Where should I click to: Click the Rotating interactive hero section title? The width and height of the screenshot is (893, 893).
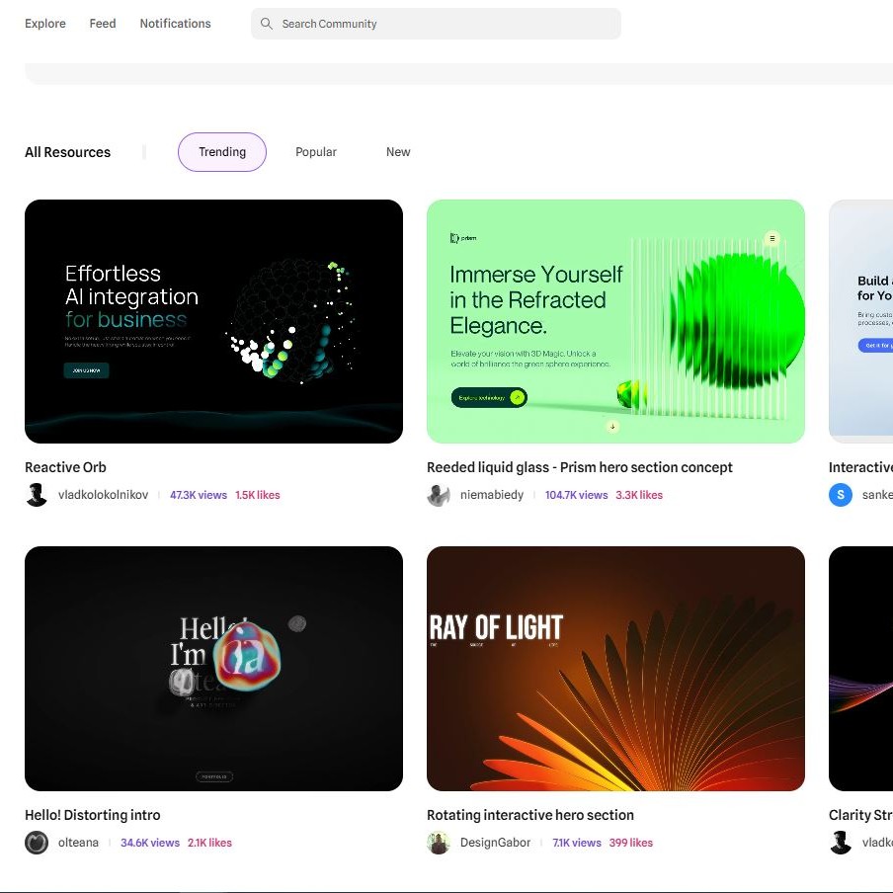(x=530, y=815)
